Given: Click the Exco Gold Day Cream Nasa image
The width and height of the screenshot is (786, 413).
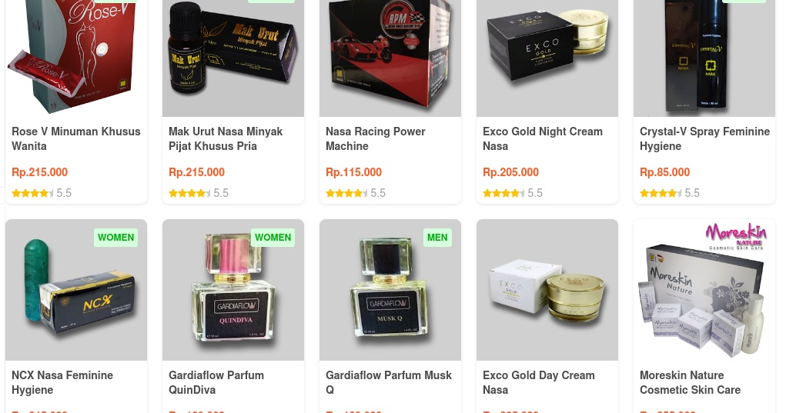Looking at the screenshot, I should (x=547, y=290).
